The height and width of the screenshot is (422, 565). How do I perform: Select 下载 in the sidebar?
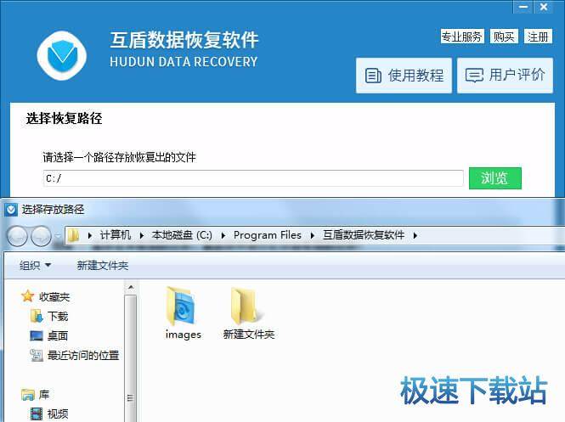tap(58, 317)
